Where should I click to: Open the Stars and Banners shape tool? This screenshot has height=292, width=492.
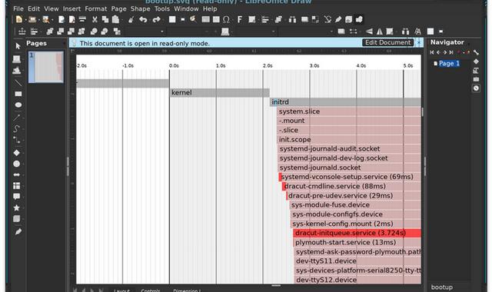point(17,207)
